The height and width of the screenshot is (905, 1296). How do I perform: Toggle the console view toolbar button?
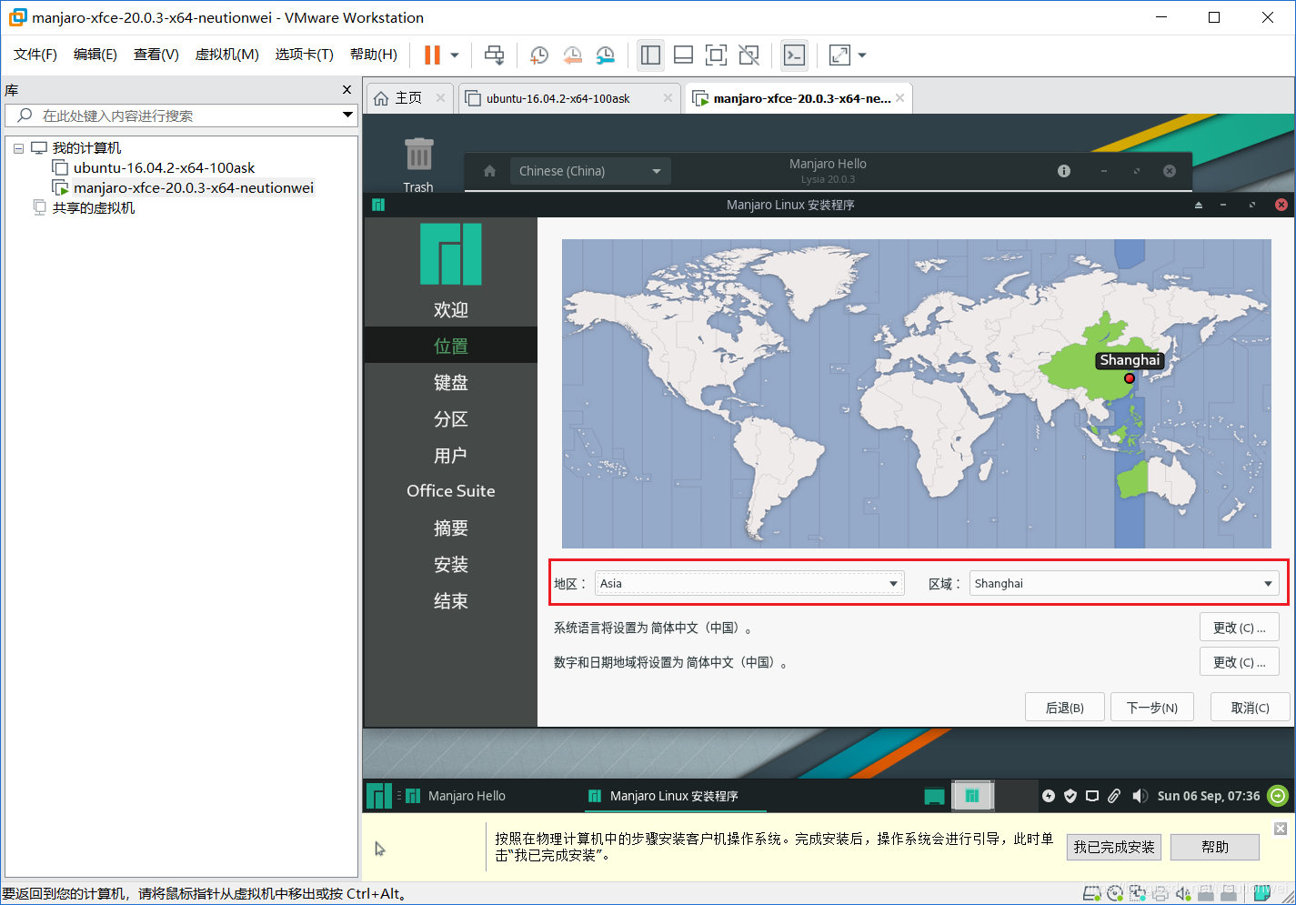click(x=794, y=55)
